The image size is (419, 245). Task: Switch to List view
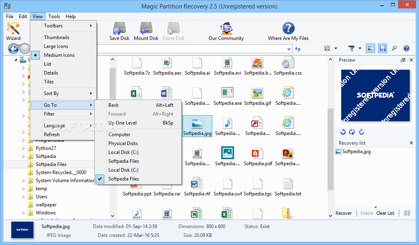(63, 64)
